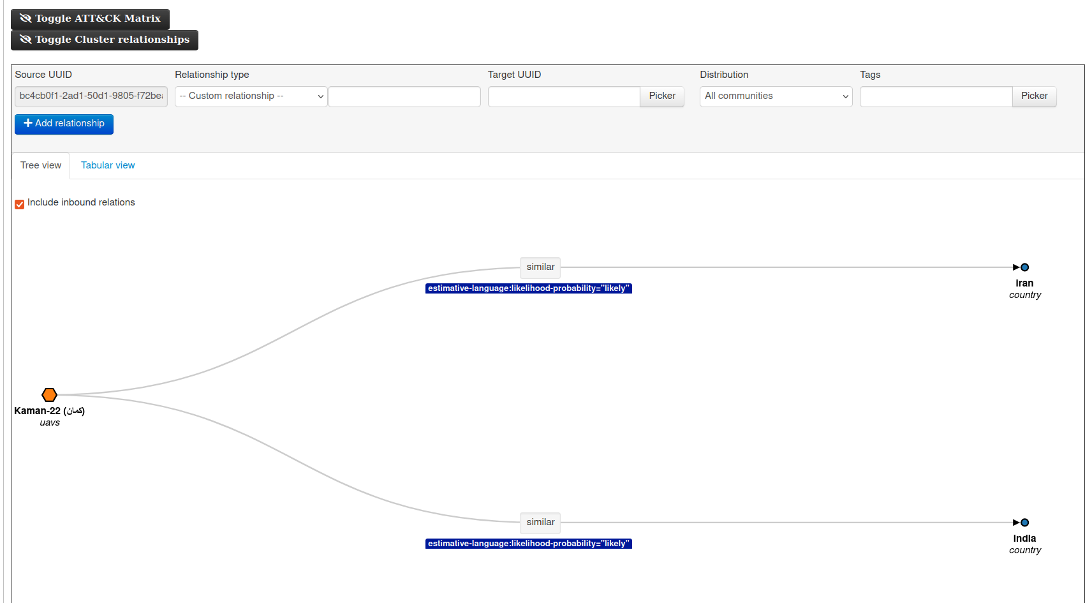Viewport: 1092px width, 603px height.
Task: Click the Picker button next to Target UUID
Action: coord(661,96)
